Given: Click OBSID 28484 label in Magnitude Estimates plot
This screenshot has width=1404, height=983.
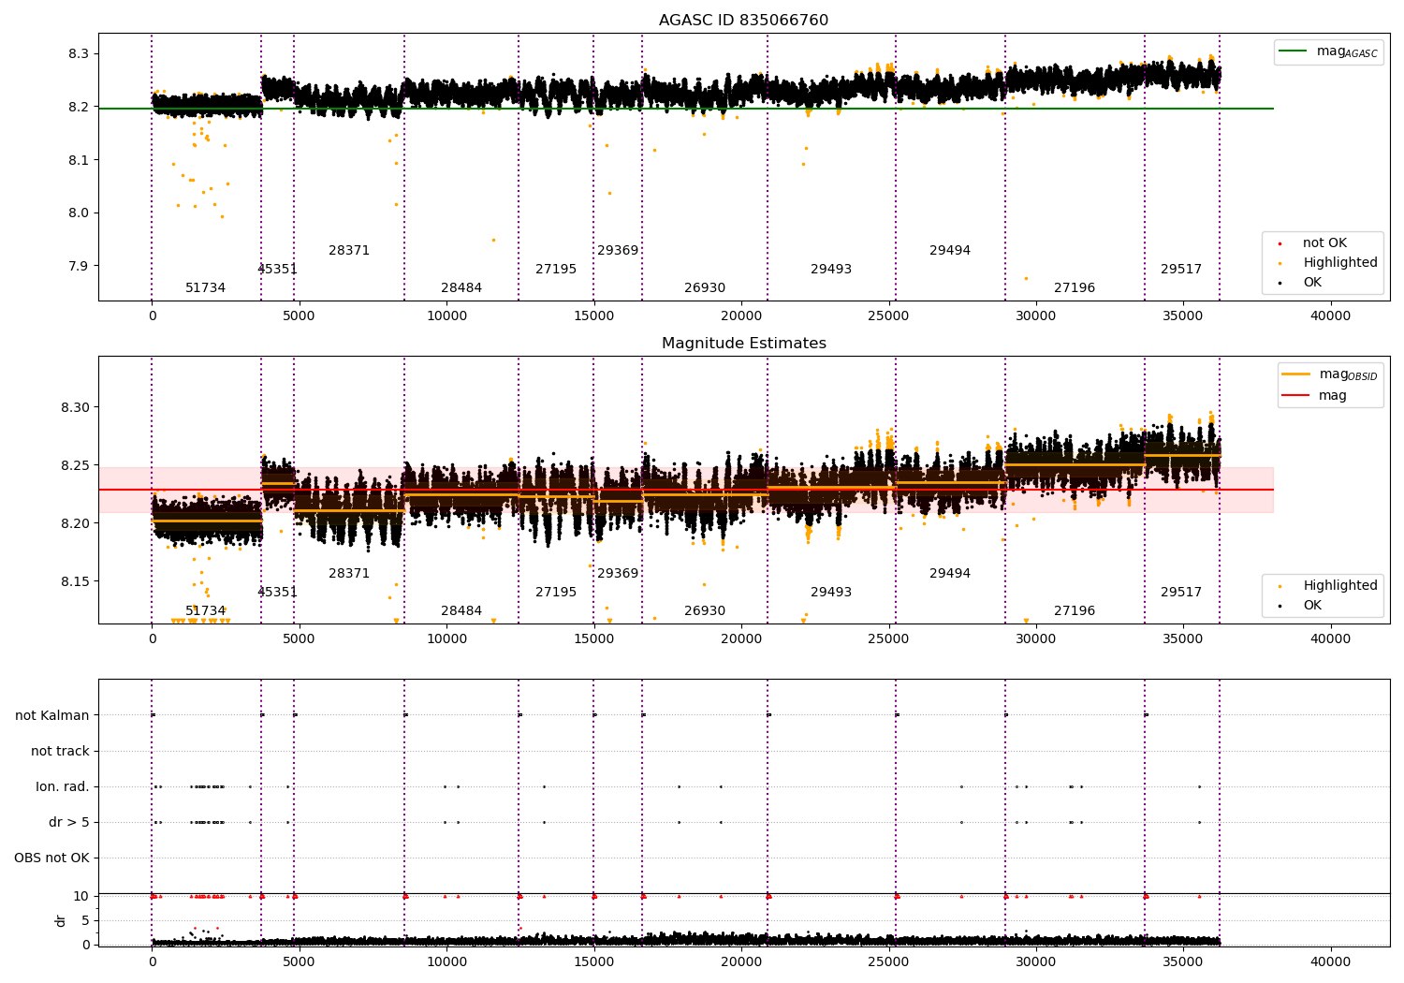Looking at the screenshot, I should tap(461, 611).
